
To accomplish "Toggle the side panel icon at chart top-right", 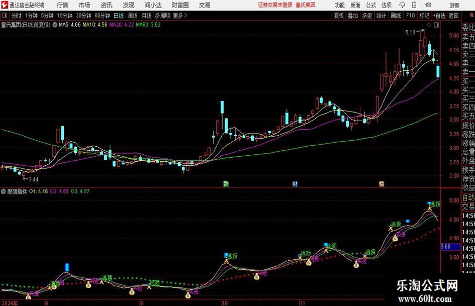I will point(436,25).
